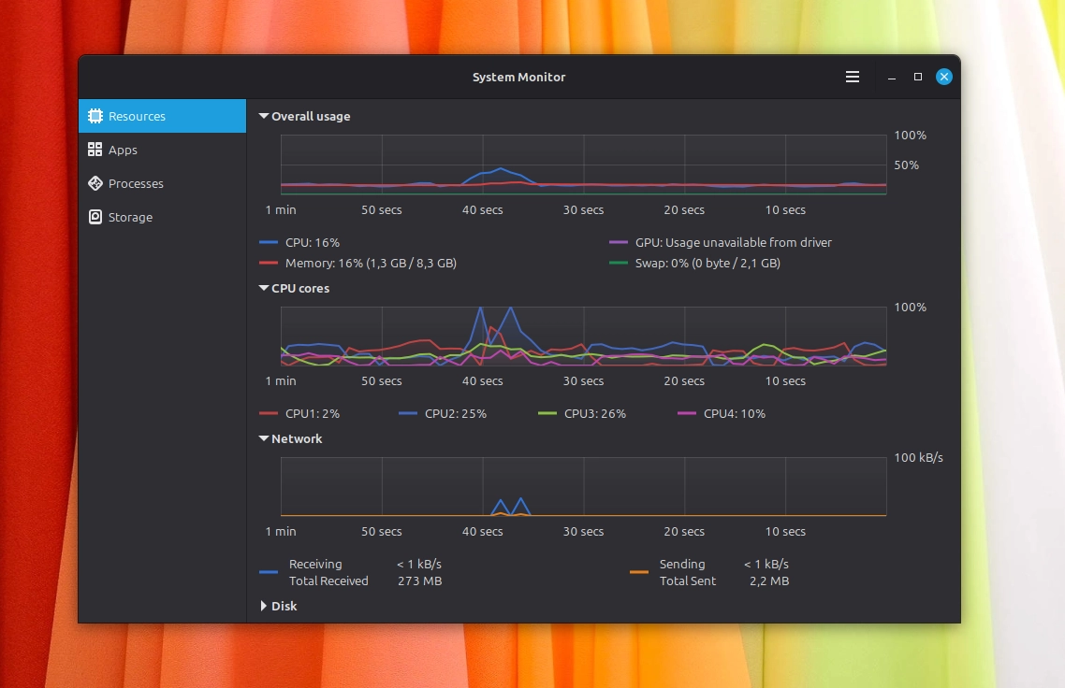This screenshot has width=1065, height=688.
Task: Click the 'Total Sent' label
Action: pyautogui.click(x=687, y=580)
